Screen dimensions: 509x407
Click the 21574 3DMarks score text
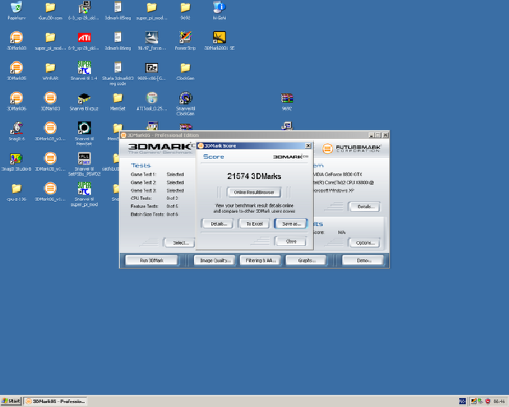click(x=254, y=176)
